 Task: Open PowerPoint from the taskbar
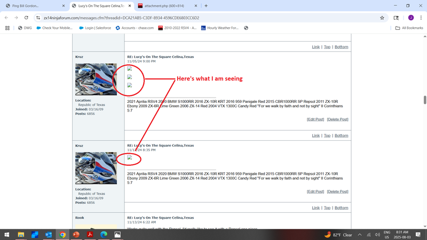[76, 235]
